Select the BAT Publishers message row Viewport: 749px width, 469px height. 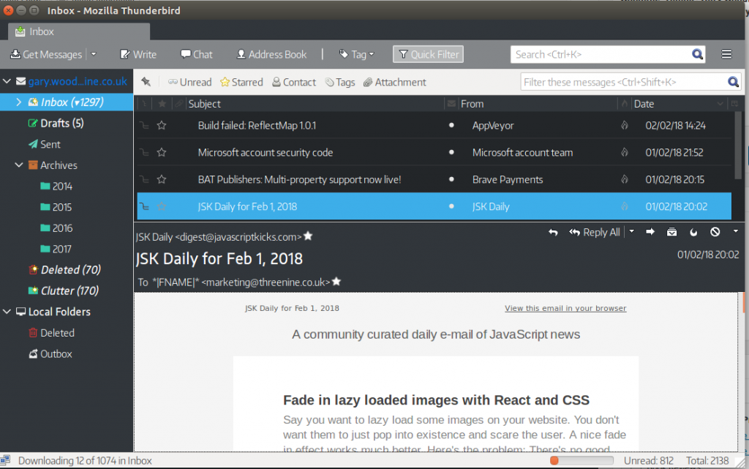click(434, 179)
